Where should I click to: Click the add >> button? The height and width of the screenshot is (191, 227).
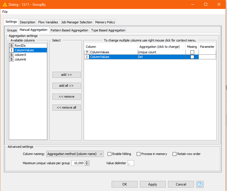point(66,75)
